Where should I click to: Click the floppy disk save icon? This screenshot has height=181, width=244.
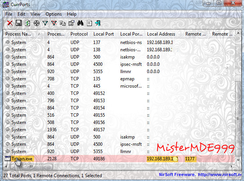point(18,23)
